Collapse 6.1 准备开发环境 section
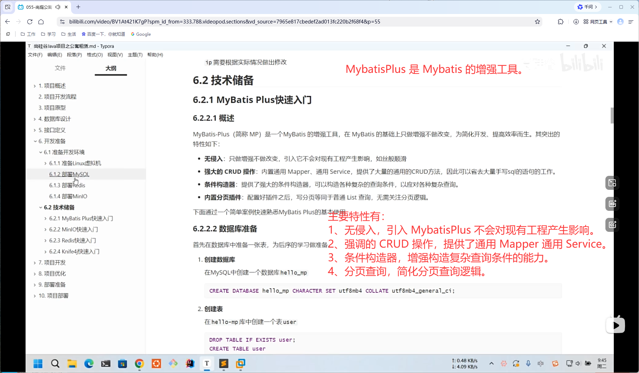 click(x=41, y=152)
